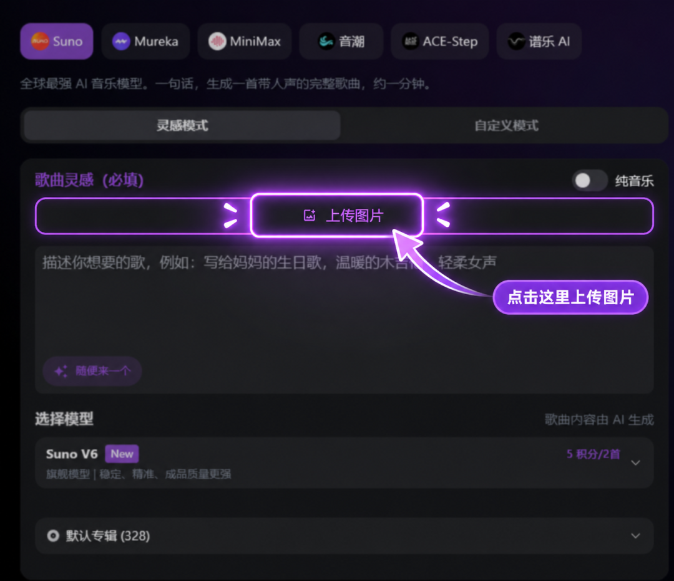The width and height of the screenshot is (674, 581).
Task: Click the image-upload icon beside 上传图片
Action: (310, 215)
